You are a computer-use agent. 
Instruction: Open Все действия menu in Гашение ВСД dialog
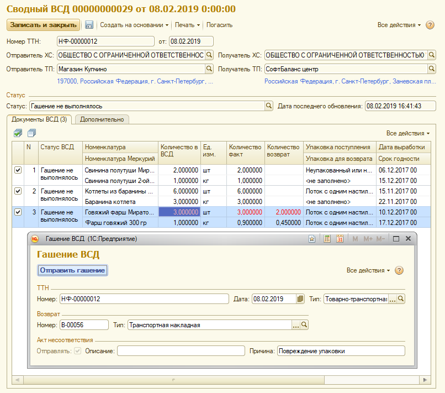[x=368, y=270]
